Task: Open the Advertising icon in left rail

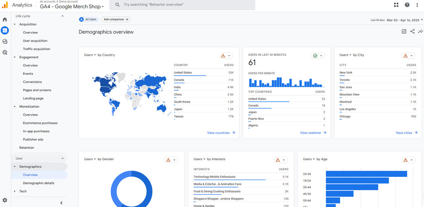Action: click(5, 52)
